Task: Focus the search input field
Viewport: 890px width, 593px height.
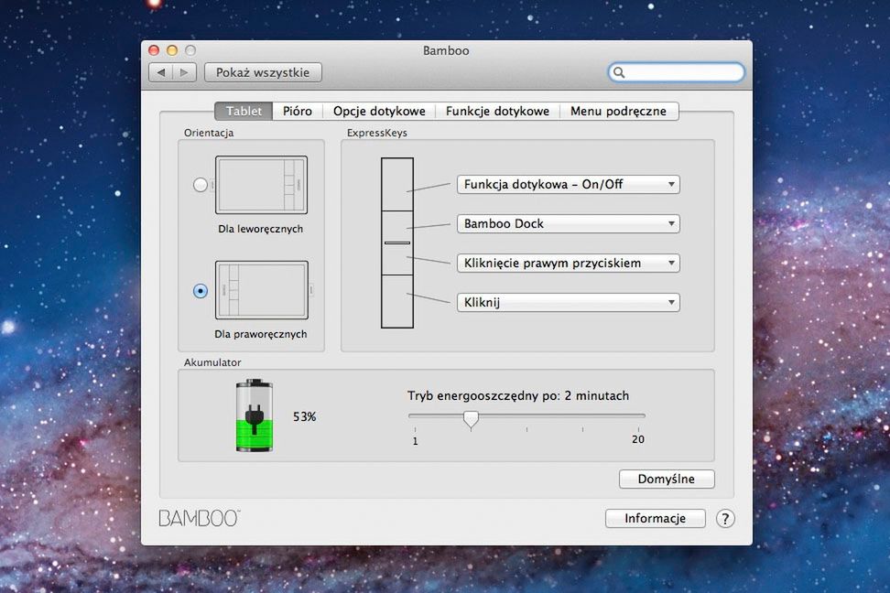Action: point(676,72)
